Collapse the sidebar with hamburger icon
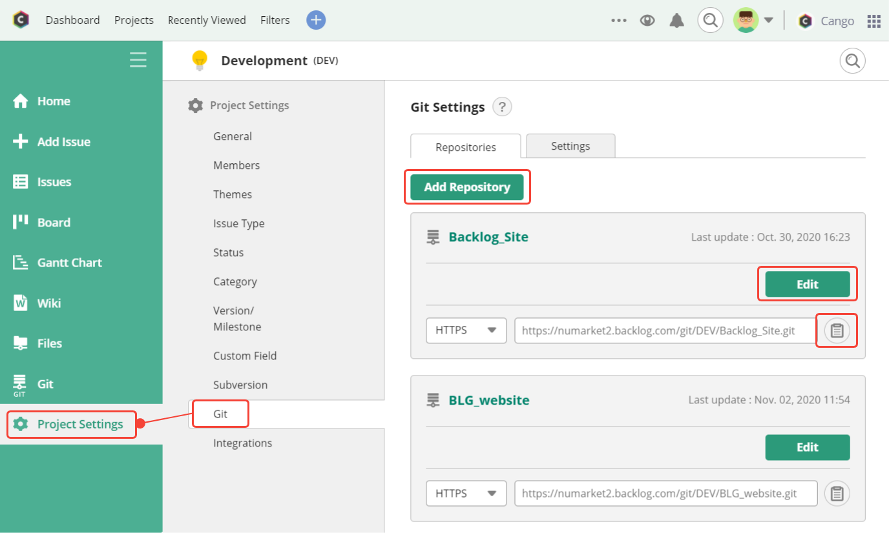The width and height of the screenshot is (889, 533). [138, 60]
